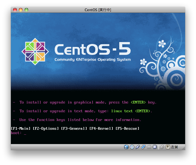Minimize the CentOS VM window
196x165 pixels.
pyautogui.click(x=21, y=10)
